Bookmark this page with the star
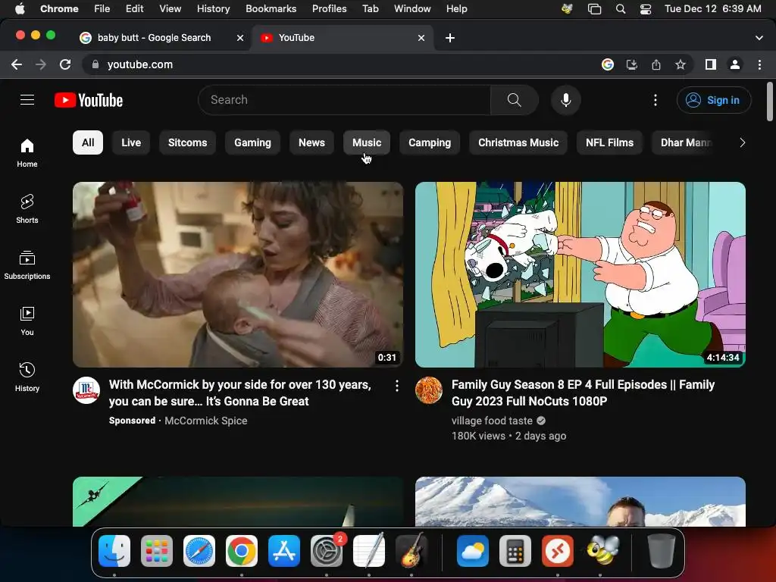Image resolution: width=776 pixels, height=582 pixels. [x=681, y=64]
